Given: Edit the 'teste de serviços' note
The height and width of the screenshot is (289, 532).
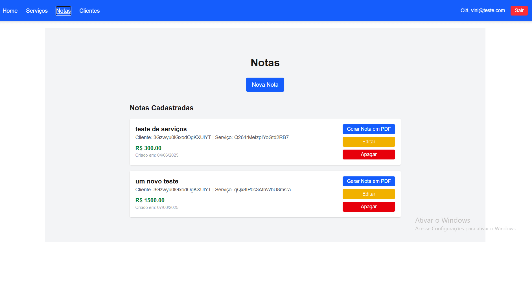Looking at the screenshot, I should point(369,142).
